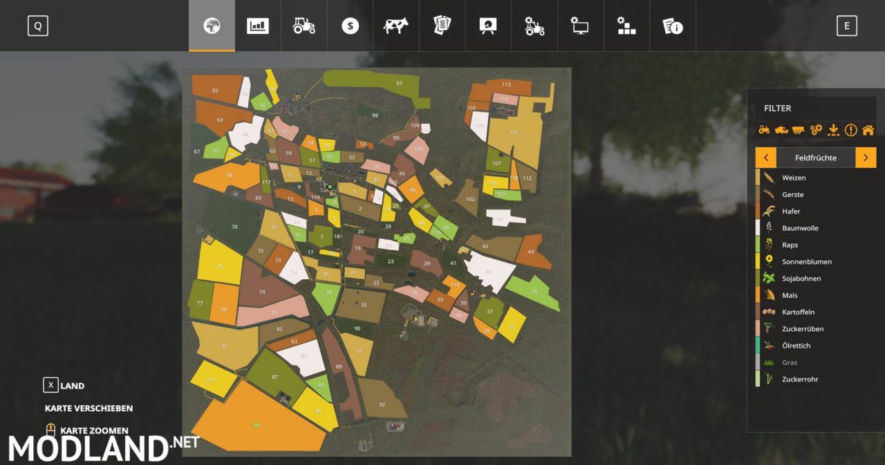Select field 111 on the map
Screen dimensions: 885x465
514,133
